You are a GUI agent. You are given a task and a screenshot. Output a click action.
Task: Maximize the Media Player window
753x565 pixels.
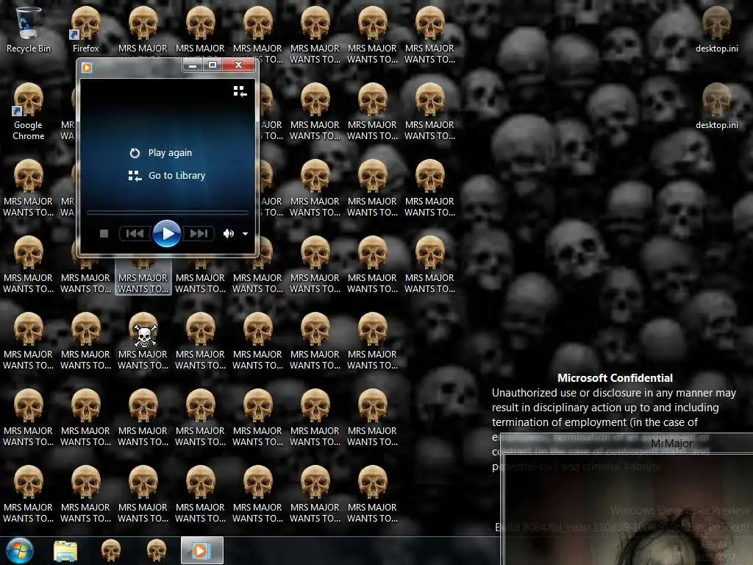pyautogui.click(x=213, y=65)
